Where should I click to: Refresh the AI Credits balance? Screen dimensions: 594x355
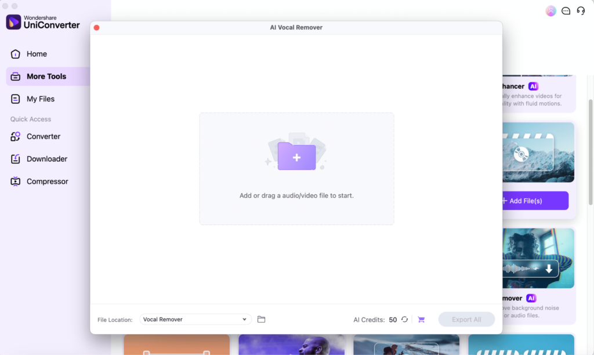click(404, 319)
